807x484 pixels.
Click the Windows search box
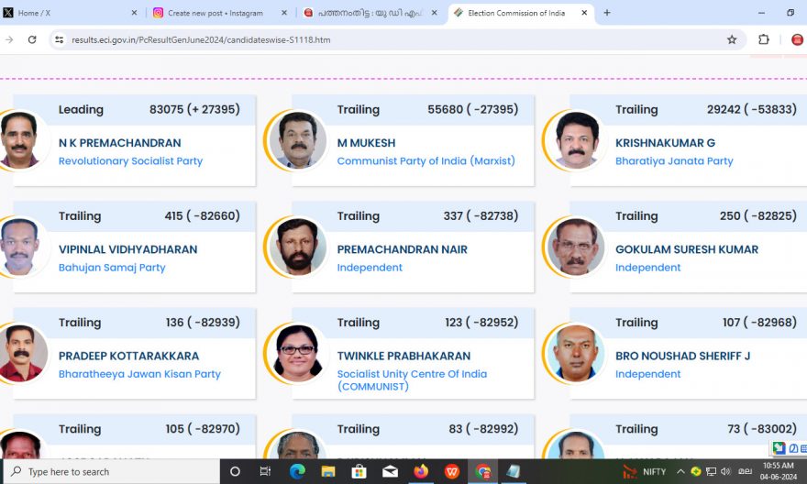[113, 472]
